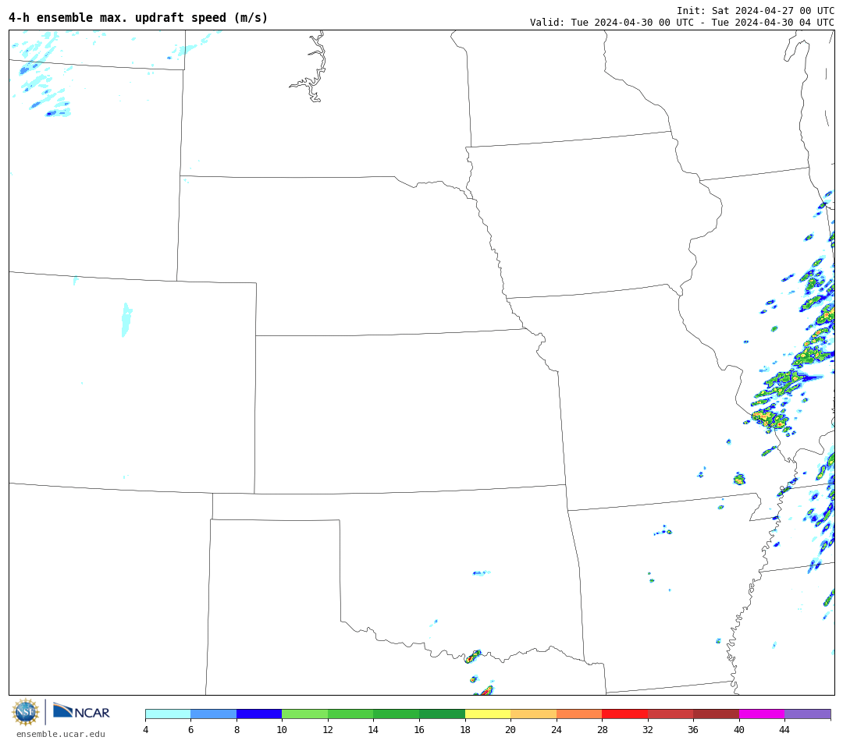Click the NSF logo
Screen dimensions: 843x744
pyautogui.click(x=25, y=712)
